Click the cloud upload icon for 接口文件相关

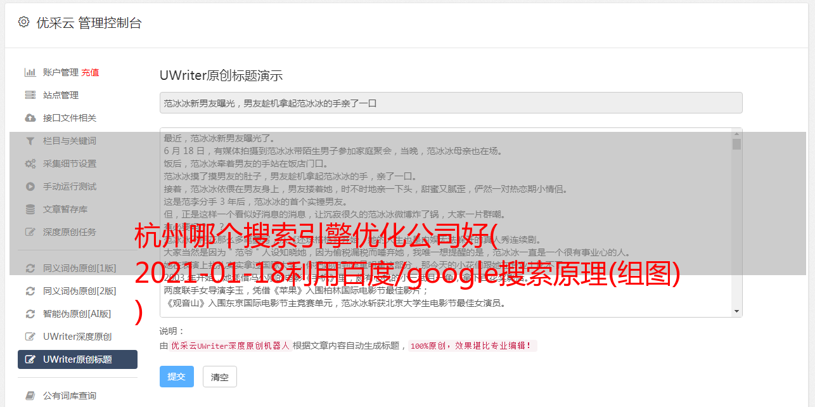click(x=30, y=118)
